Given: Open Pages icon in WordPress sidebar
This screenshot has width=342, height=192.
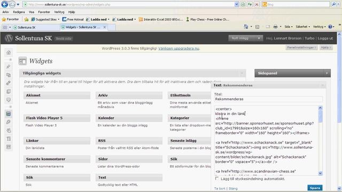Looking at the screenshot, I should [9, 91].
